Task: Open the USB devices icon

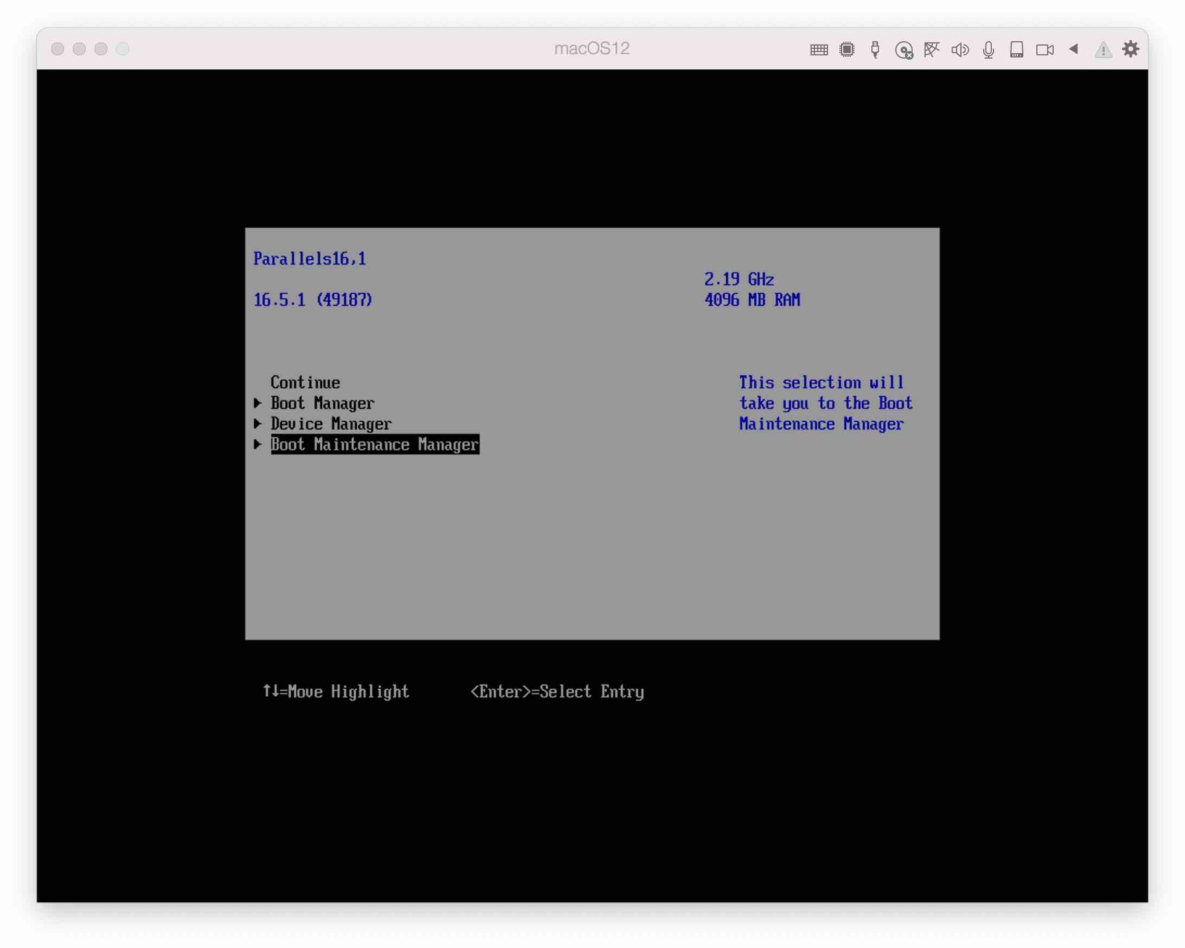Action: click(875, 49)
